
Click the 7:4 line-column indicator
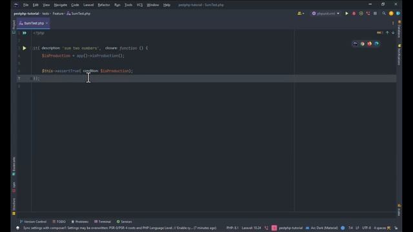(350, 228)
